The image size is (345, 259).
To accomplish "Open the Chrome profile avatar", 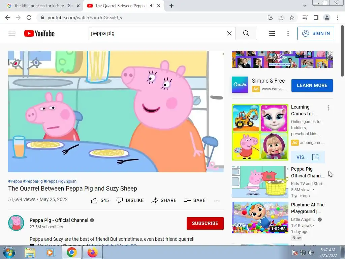I will [327, 18].
